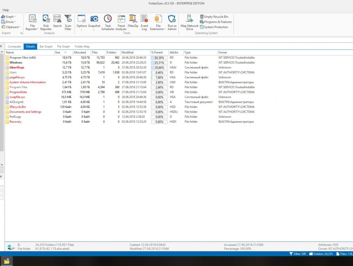Screen dimensions: 353x266
Task: Click the 30,39% parent bar
Action: click(x=159, y=58)
